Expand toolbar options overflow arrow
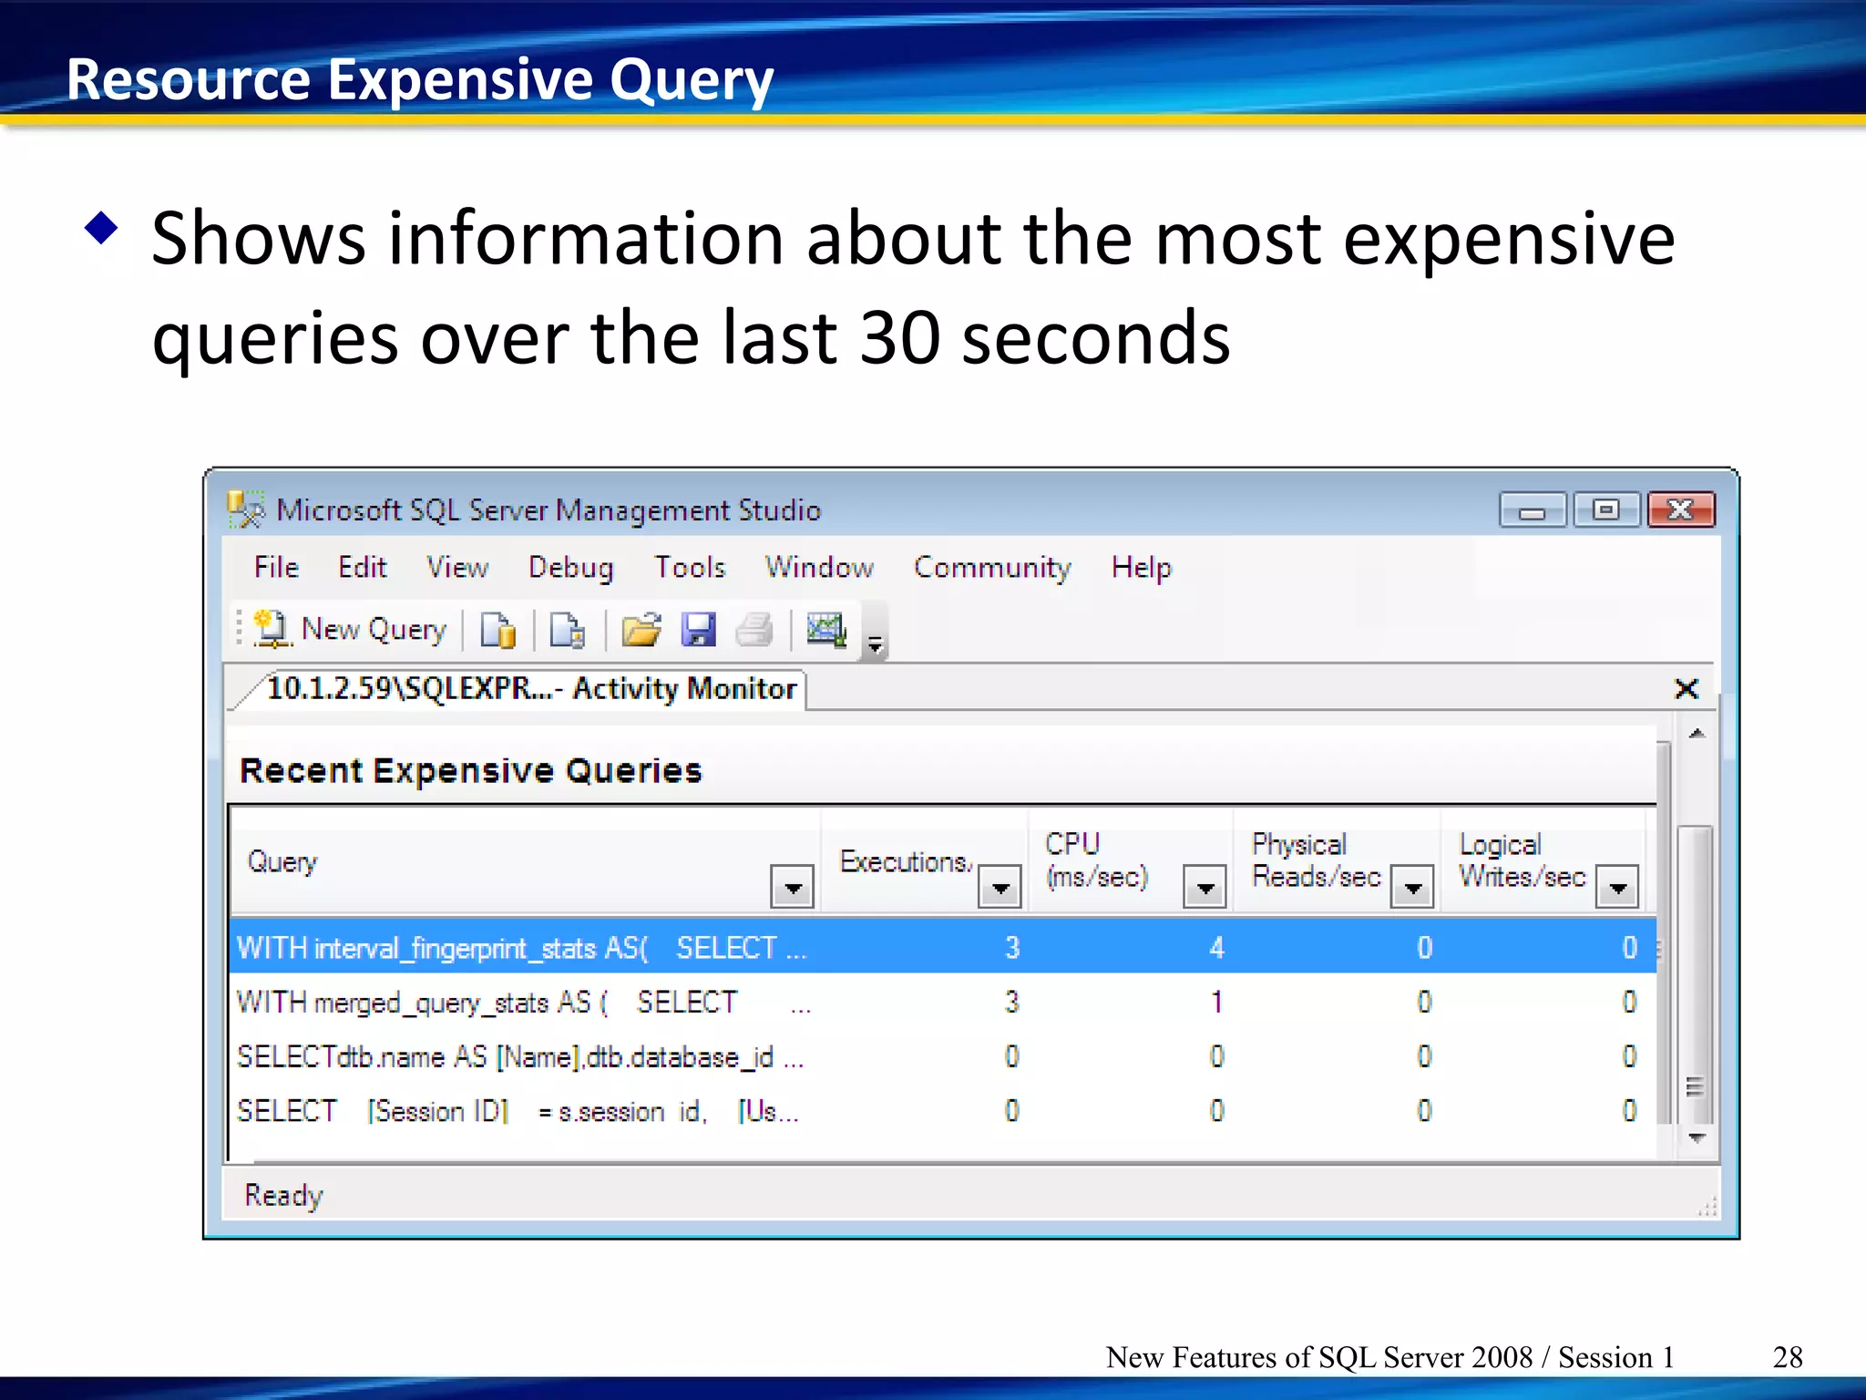This screenshot has height=1400, width=1866. [875, 645]
